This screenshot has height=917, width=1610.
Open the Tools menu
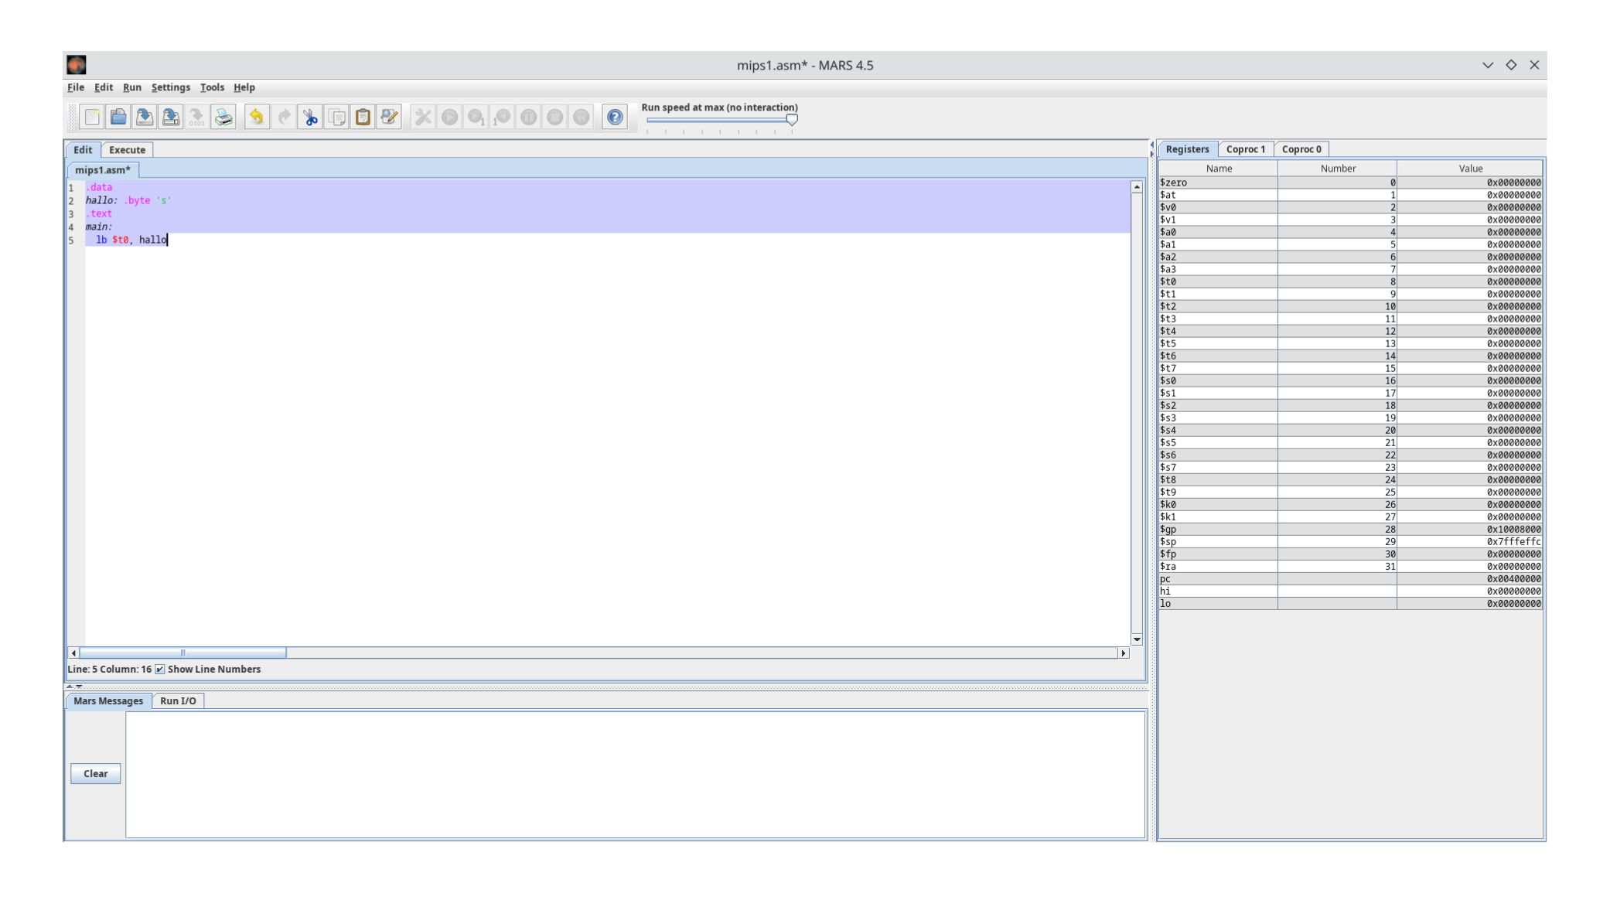tap(212, 87)
